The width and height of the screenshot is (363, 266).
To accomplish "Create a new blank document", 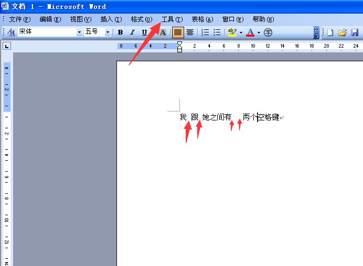I will [x=330, y=32].
